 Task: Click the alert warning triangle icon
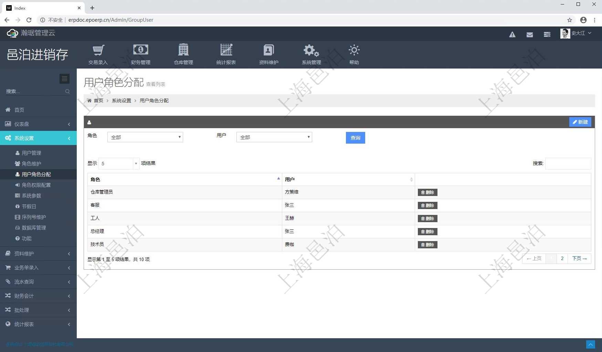tap(512, 34)
